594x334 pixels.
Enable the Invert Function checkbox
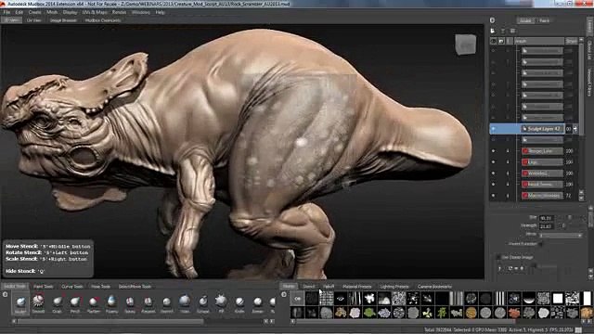(x=540, y=244)
